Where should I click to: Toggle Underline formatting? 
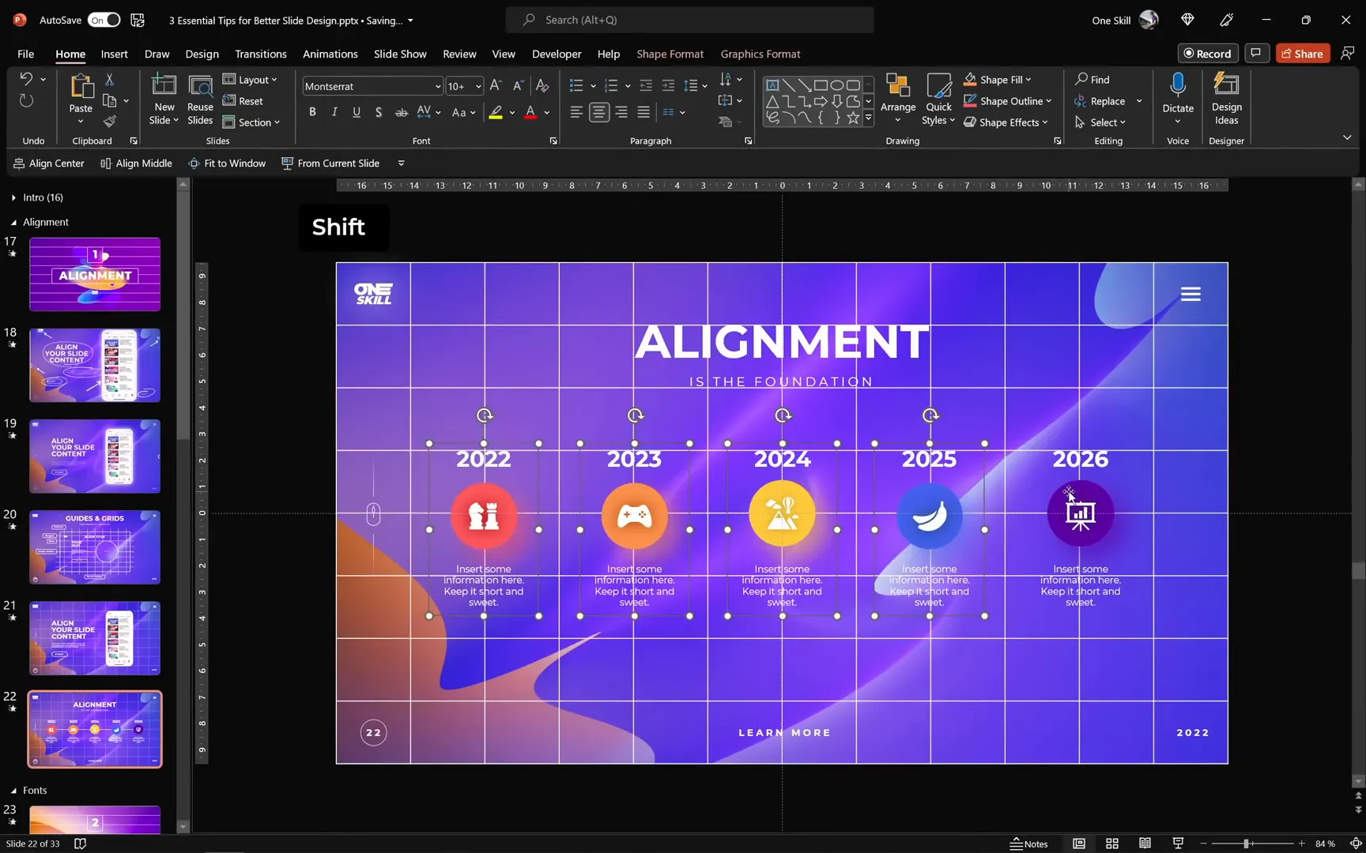point(357,112)
